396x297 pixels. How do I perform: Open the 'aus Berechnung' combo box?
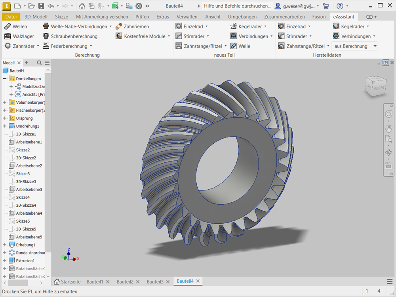point(354,46)
